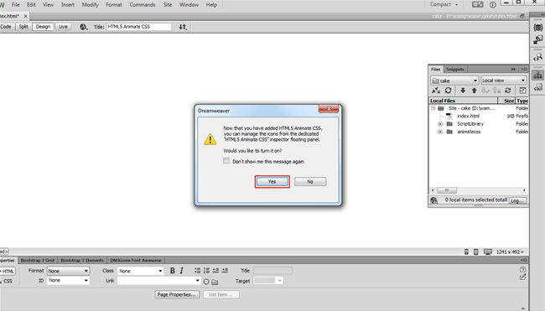Screen dimensions: 545x311
Task: Tick 'Don't show me this message again'
Action: 226,161
